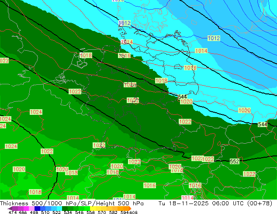Click legend value 486

[x=23, y=212]
